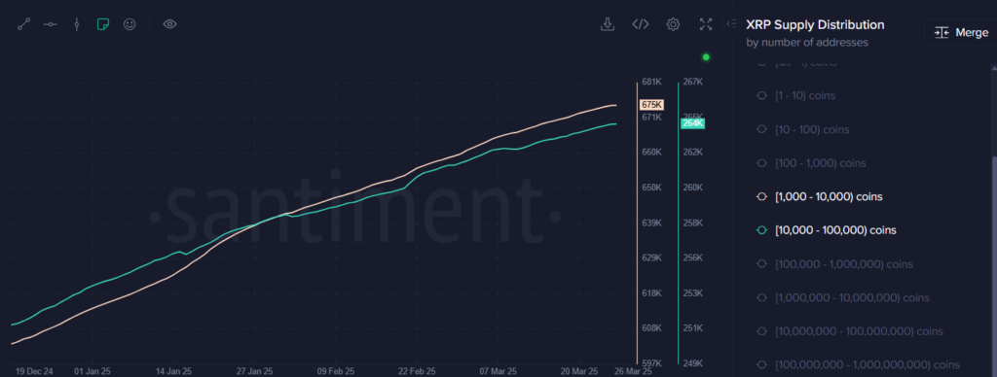The width and height of the screenshot is (997, 377).
Task: Open the embed code option
Action: click(x=641, y=24)
